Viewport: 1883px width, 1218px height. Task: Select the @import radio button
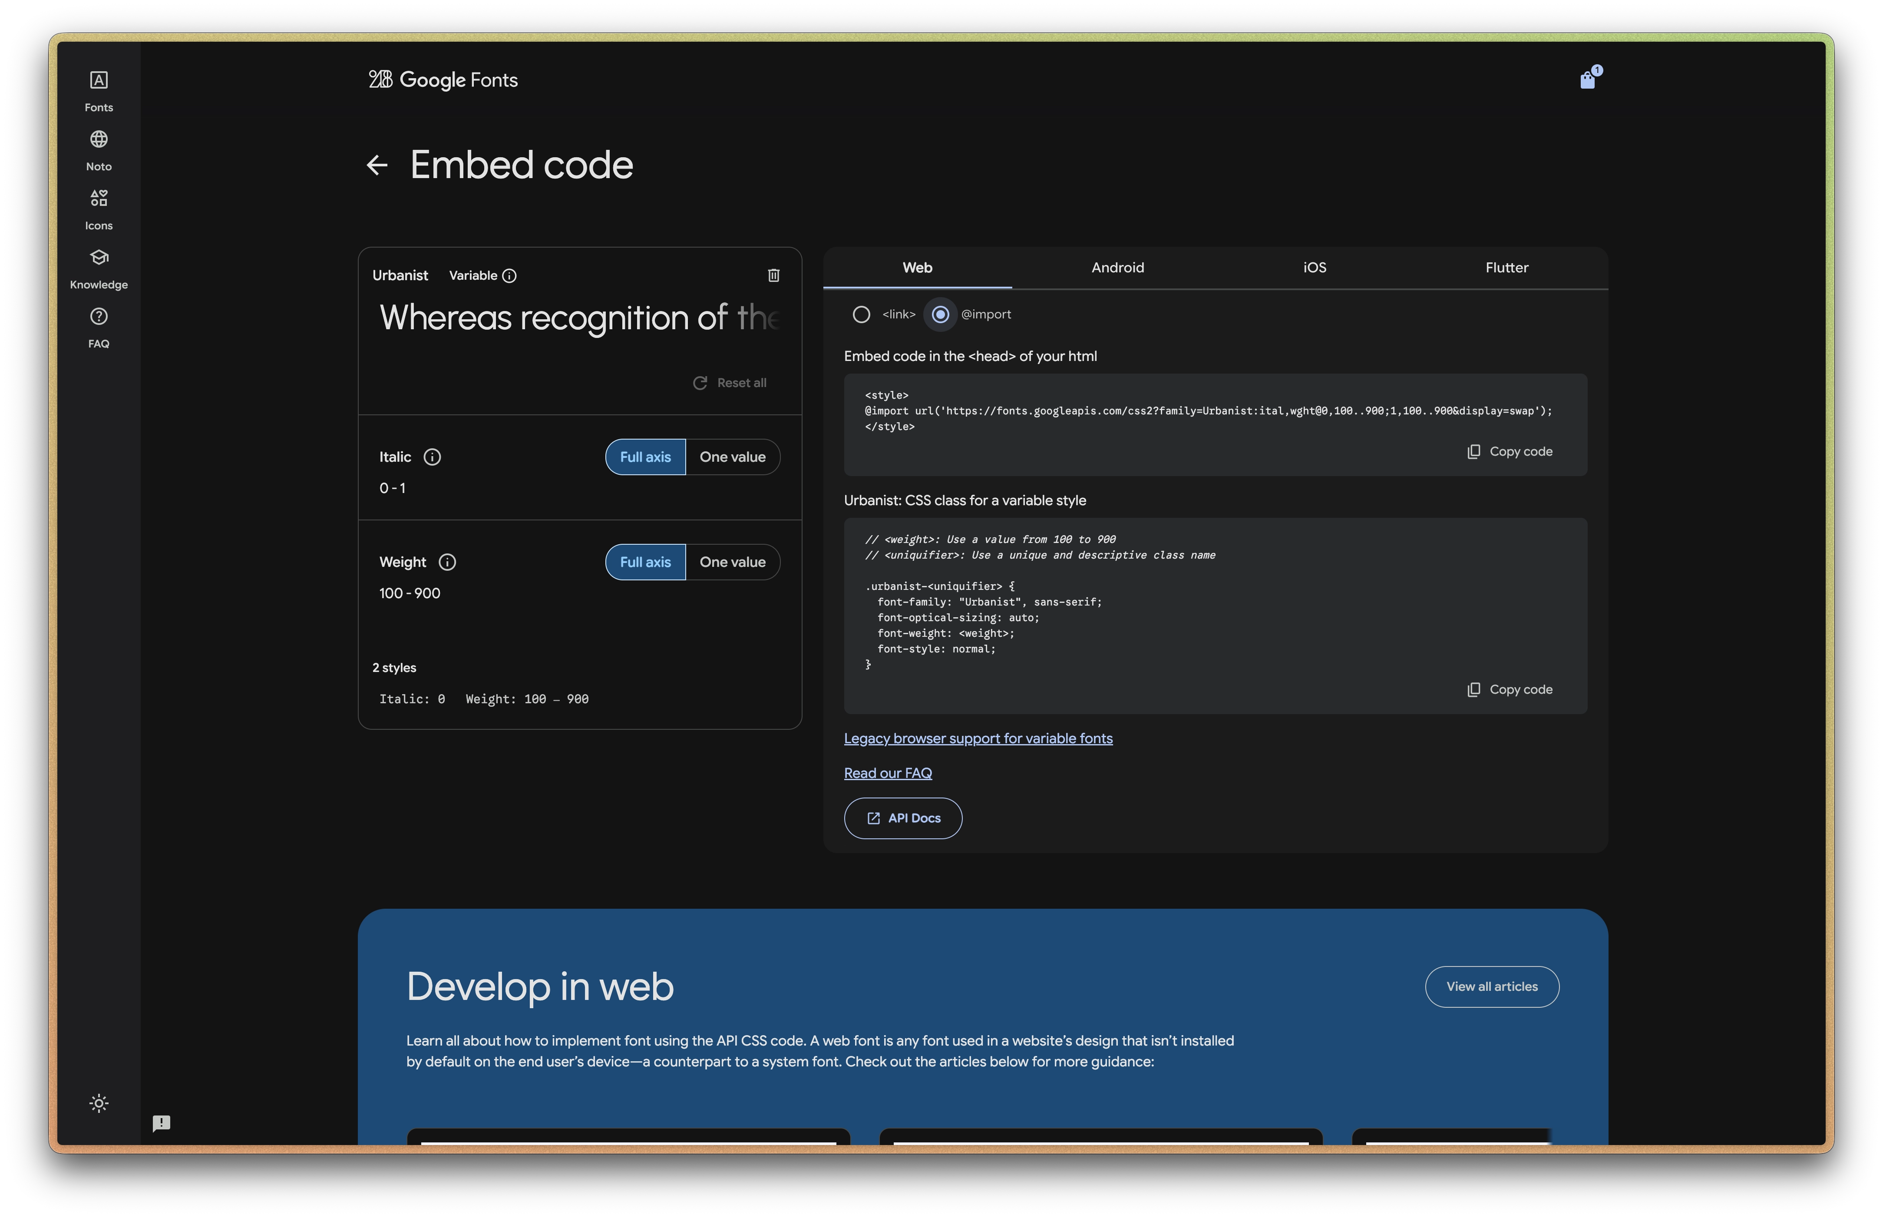tap(940, 315)
